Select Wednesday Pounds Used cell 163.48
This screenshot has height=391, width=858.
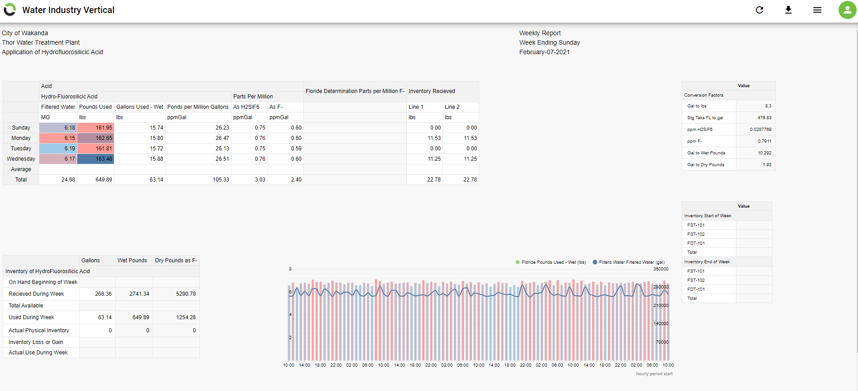96,159
